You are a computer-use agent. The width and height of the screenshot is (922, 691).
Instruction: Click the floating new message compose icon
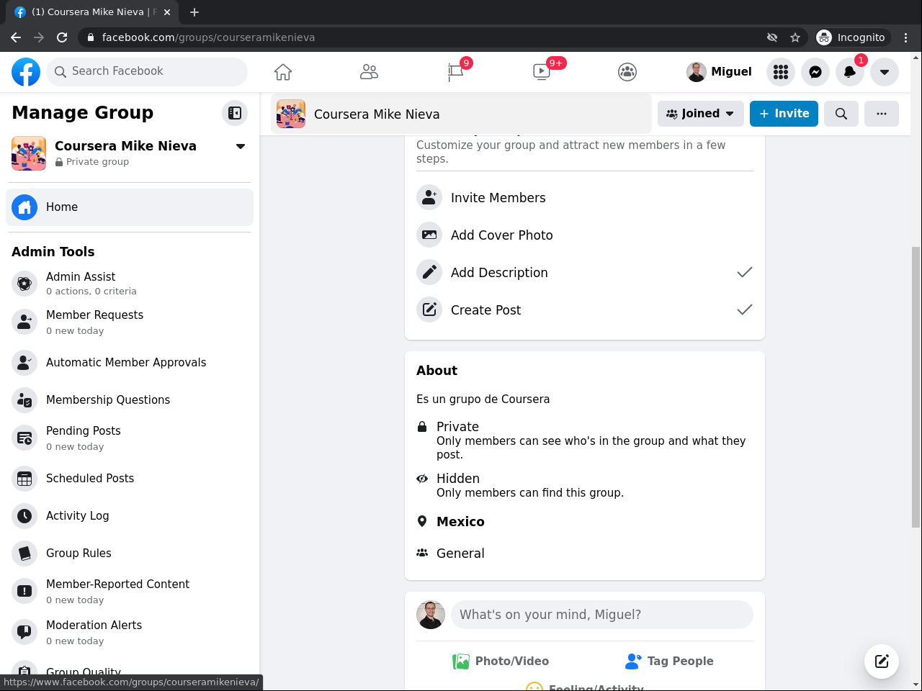(882, 661)
